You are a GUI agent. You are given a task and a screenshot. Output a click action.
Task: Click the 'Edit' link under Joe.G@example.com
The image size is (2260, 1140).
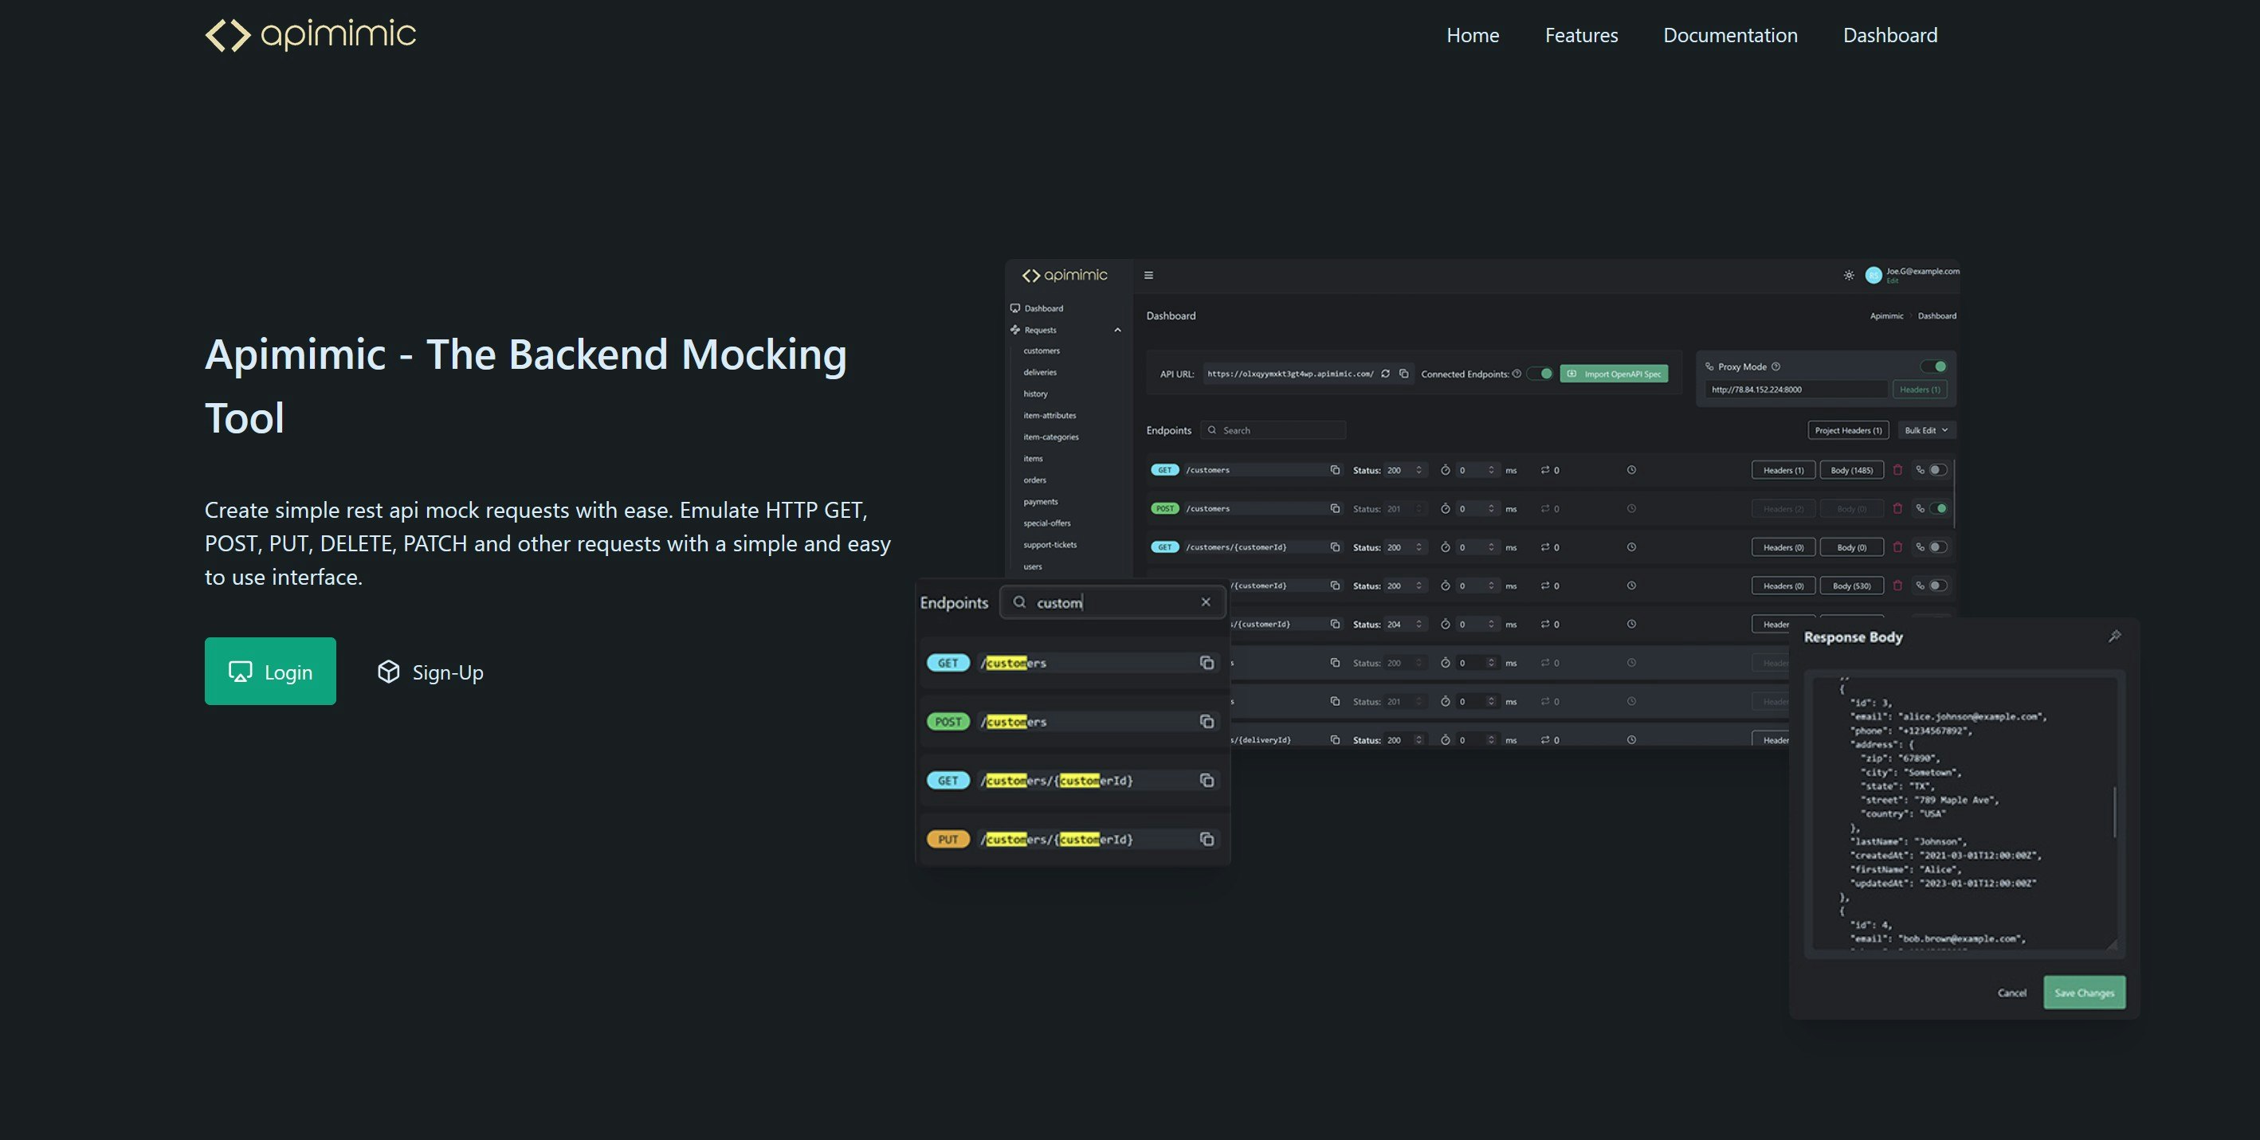coord(1892,281)
